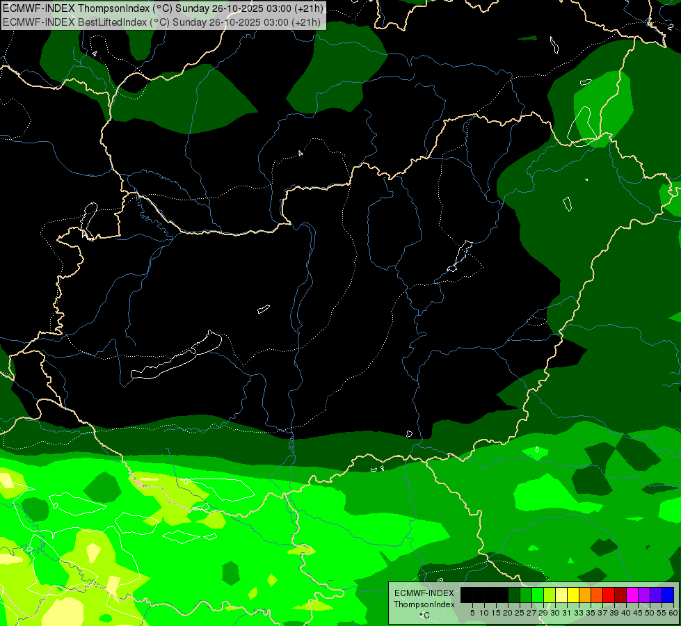Viewport: 681px width, 626px height.
Task: Click the legend scale value 55
Action: coord(662,613)
